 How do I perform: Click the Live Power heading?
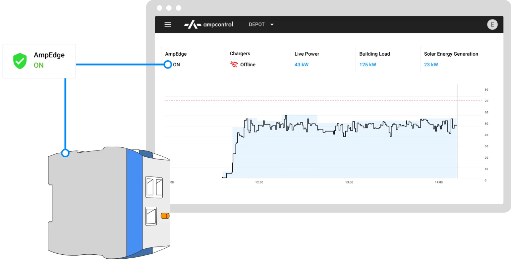coord(307,54)
